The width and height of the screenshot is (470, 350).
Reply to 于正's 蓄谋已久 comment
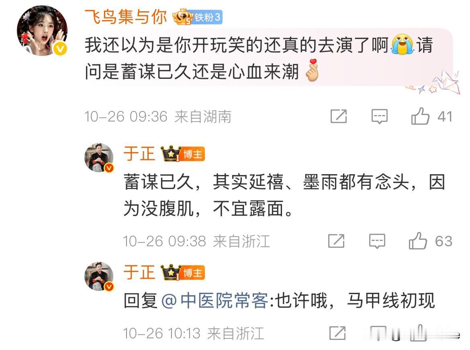(377, 241)
